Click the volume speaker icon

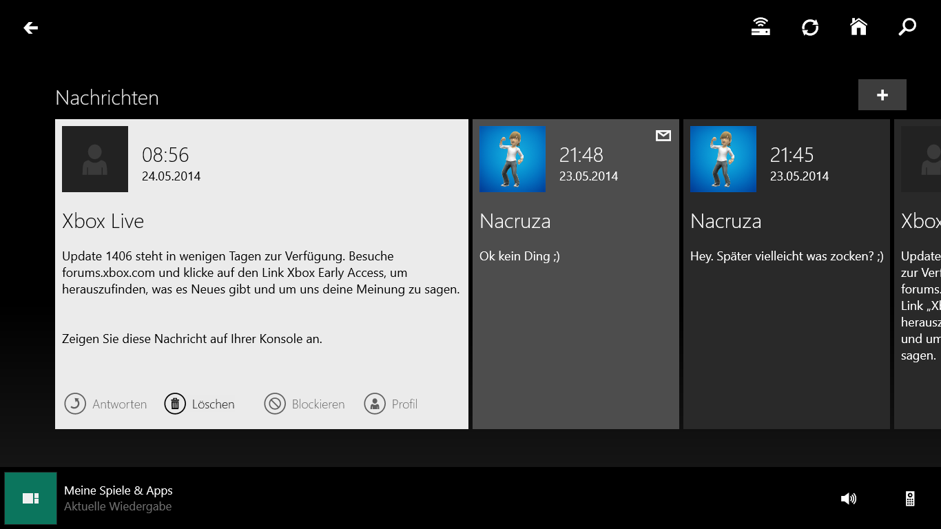[849, 499]
